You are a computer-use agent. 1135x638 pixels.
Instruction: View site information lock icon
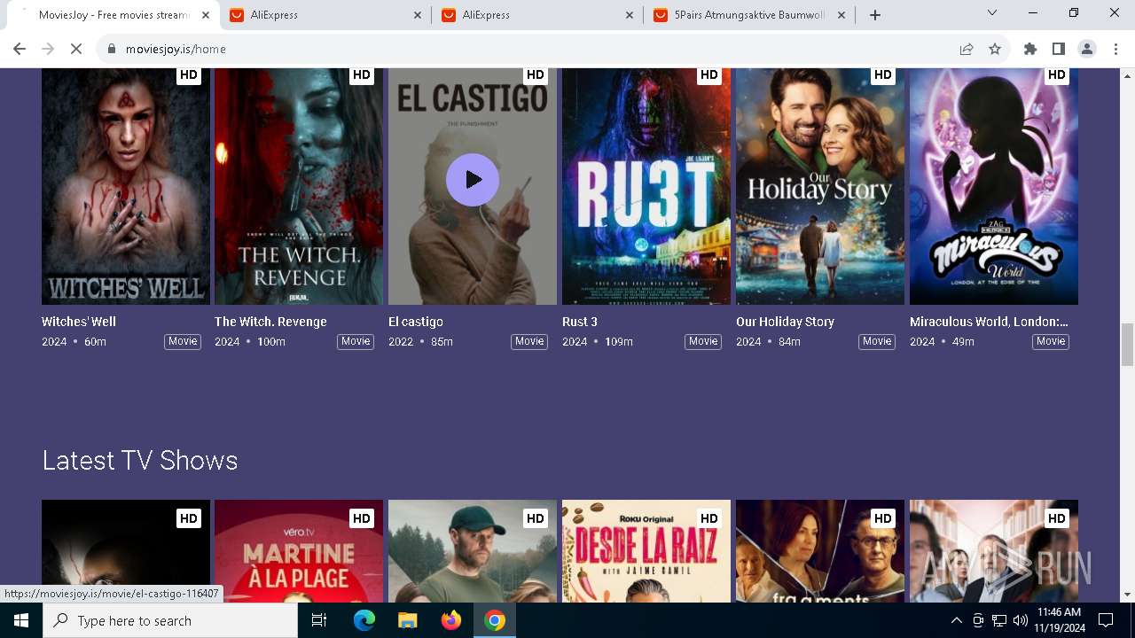[111, 49]
